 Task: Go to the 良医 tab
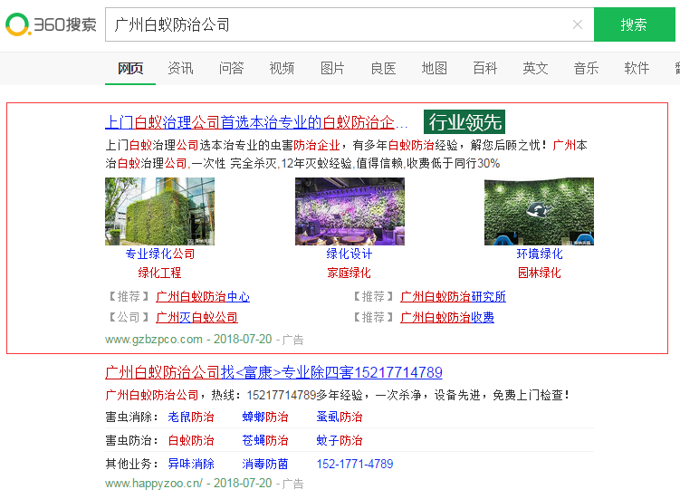[x=383, y=68]
